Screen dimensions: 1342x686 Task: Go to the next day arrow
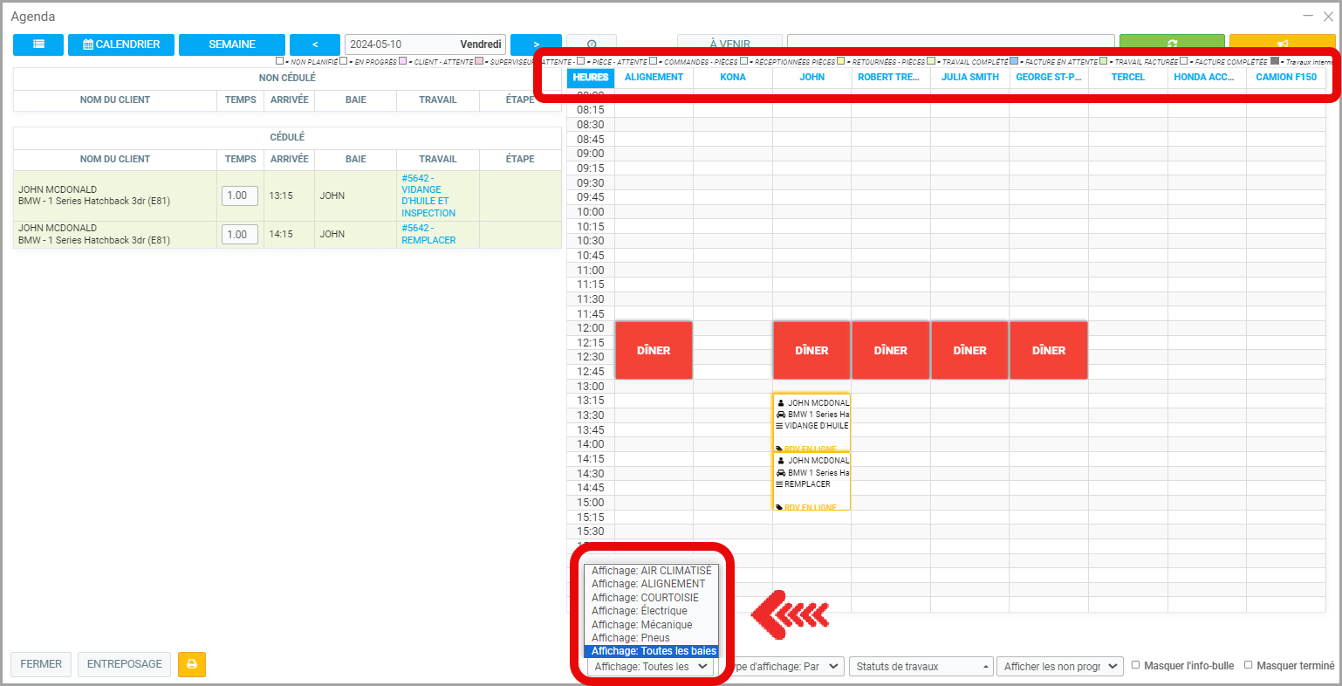pos(536,42)
